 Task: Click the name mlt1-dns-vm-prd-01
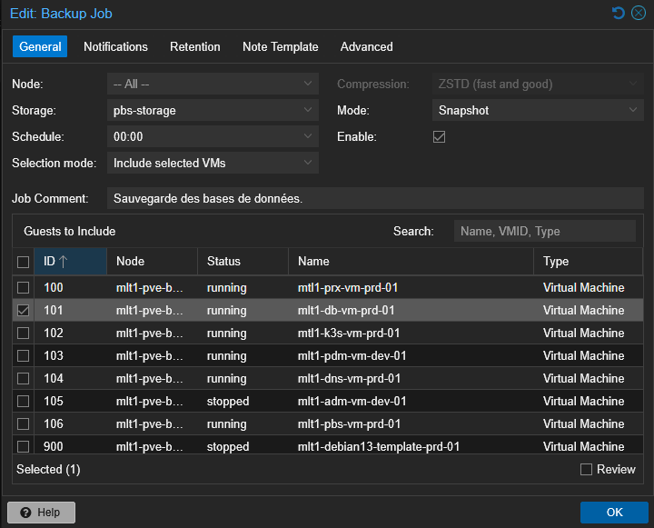(x=349, y=379)
